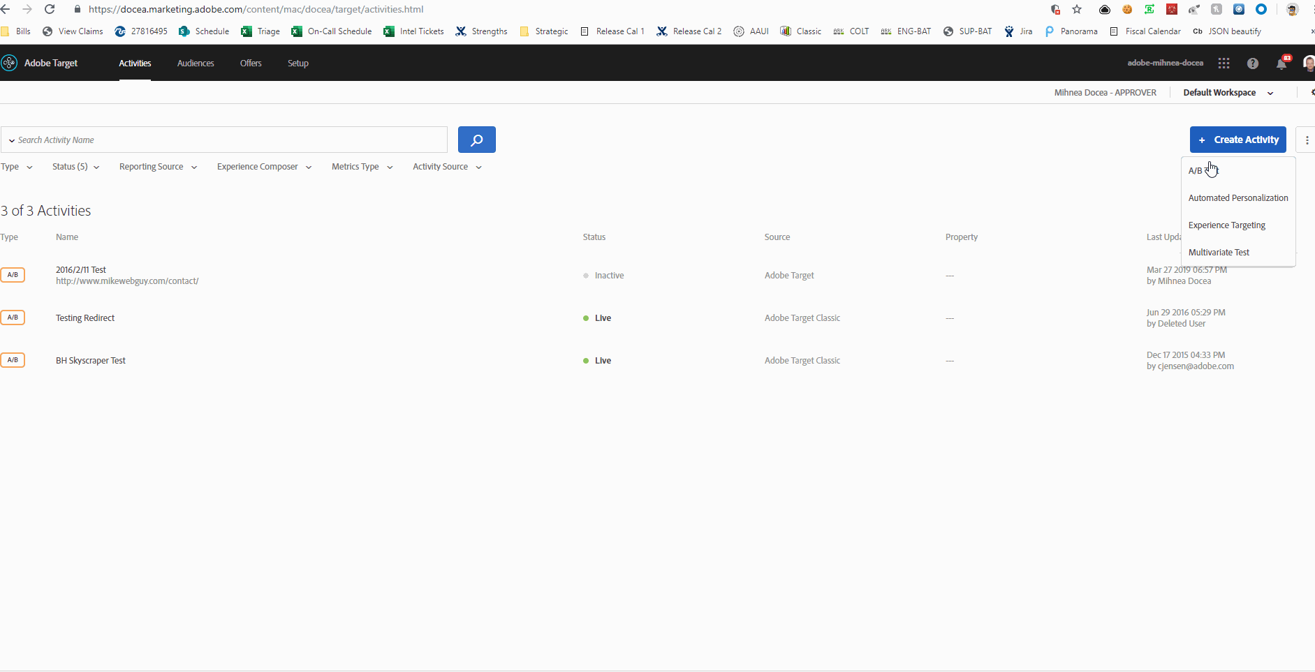This screenshot has height=672, width=1315.
Task: Open the Panorama bookmark
Action: pyautogui.click(x=1071, y=31)
